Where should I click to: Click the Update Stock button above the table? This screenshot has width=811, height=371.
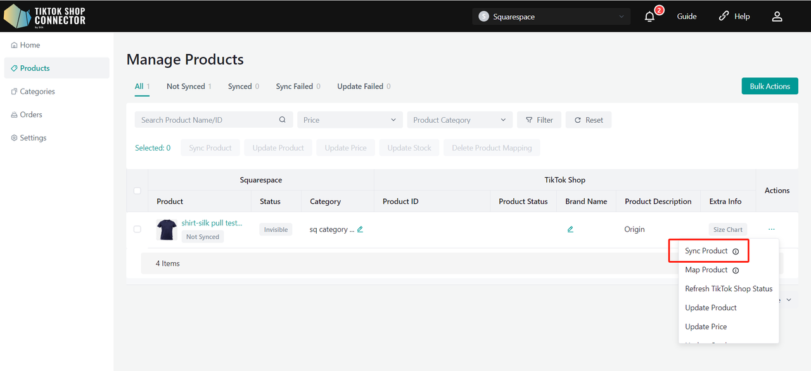pyautogui.click(x=409, y=148)
